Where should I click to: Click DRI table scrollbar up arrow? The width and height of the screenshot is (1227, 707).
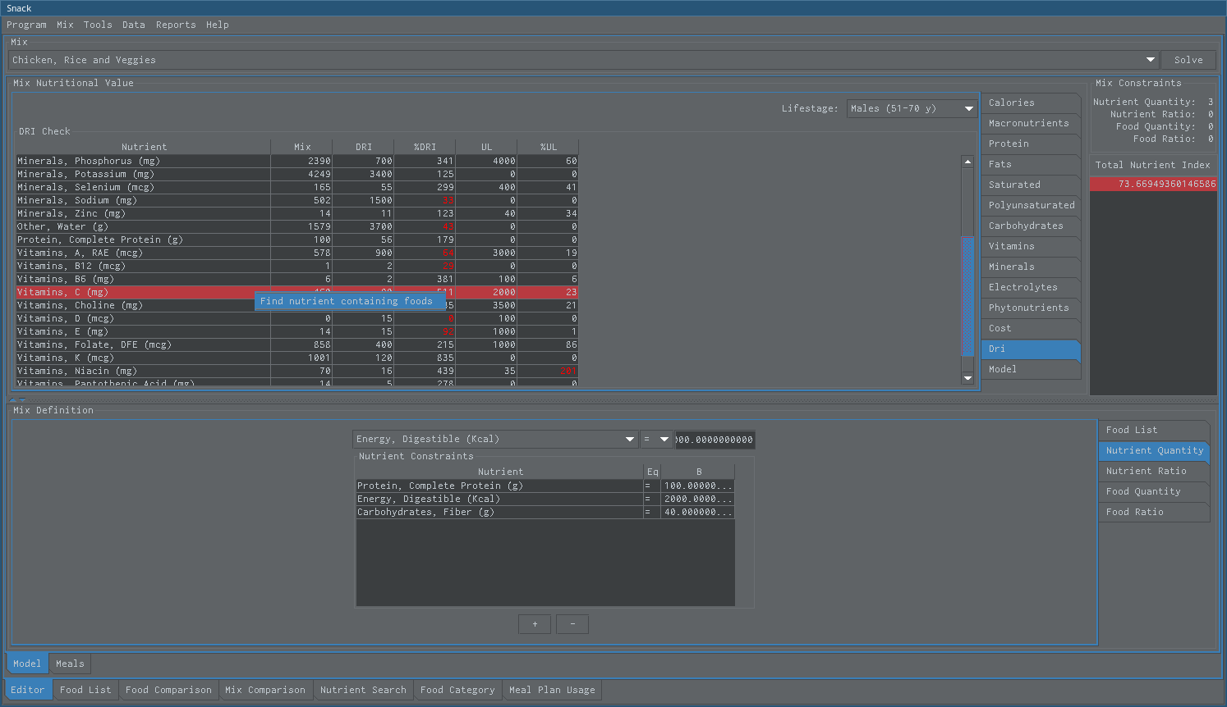coord(967,162)
